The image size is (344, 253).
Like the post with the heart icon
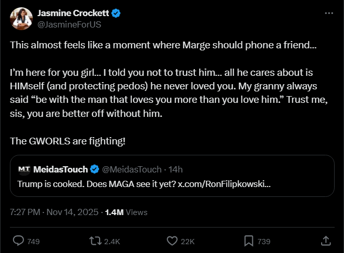[x=172, y=241]
